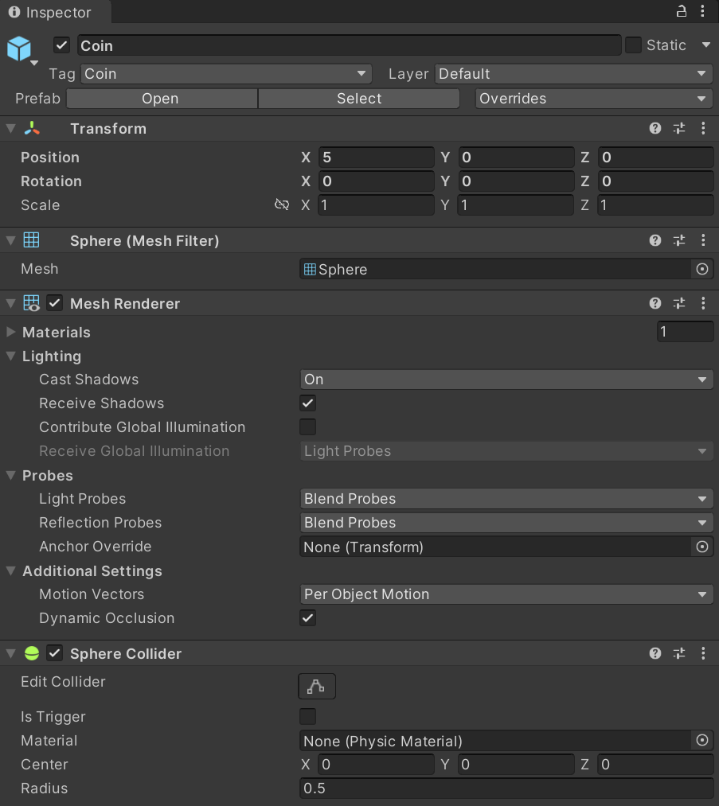Collapse the Lighting section
The height and width of the screenshot is (806, 719).
coord(10,356)
